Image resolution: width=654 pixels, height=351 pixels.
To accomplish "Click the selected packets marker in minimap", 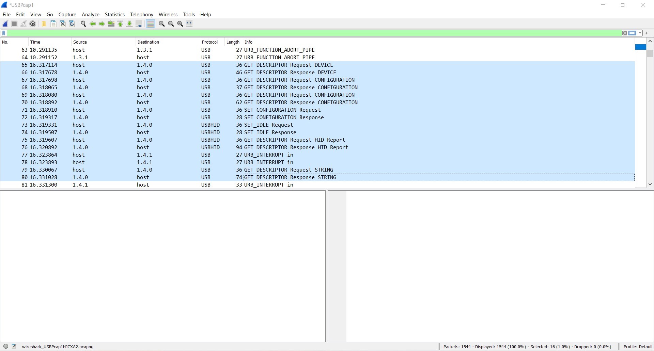I will tap(641, 47).
